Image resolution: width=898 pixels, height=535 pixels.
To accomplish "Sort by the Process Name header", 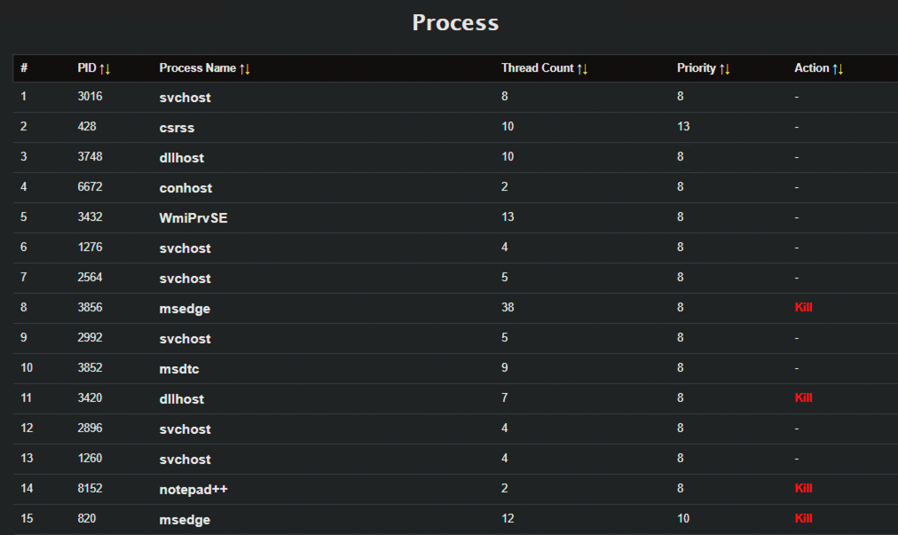I will pyautogui.click(x=197, y=68).
